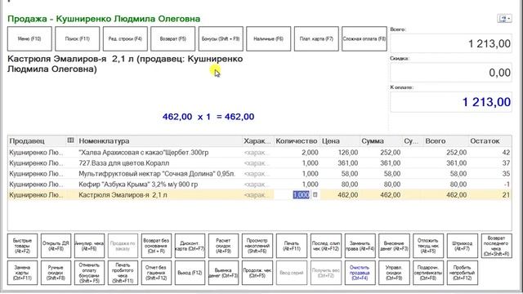Click Возврат последнего чека button

pyautogui.click(x=496, y=246)
